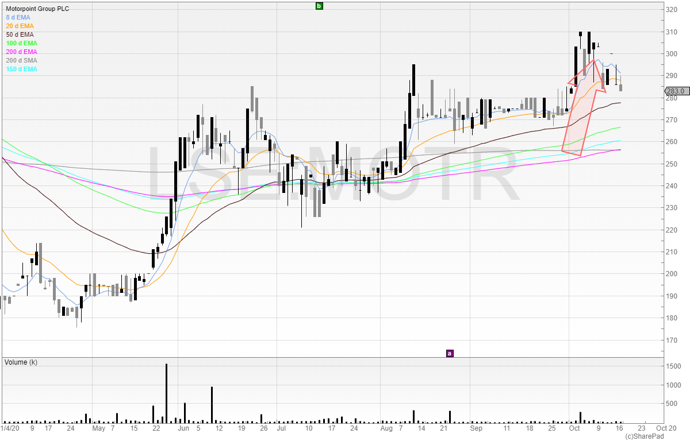Click the 150 d EMA legend label
Screen dimensions: 690x441
tap(22, 69)
